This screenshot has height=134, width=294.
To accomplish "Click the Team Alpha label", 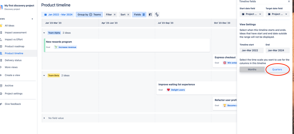I will tap(54, 33).
